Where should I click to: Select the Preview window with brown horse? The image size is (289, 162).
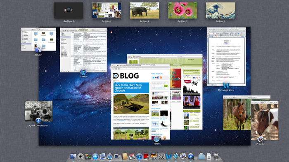pos(237,113)
